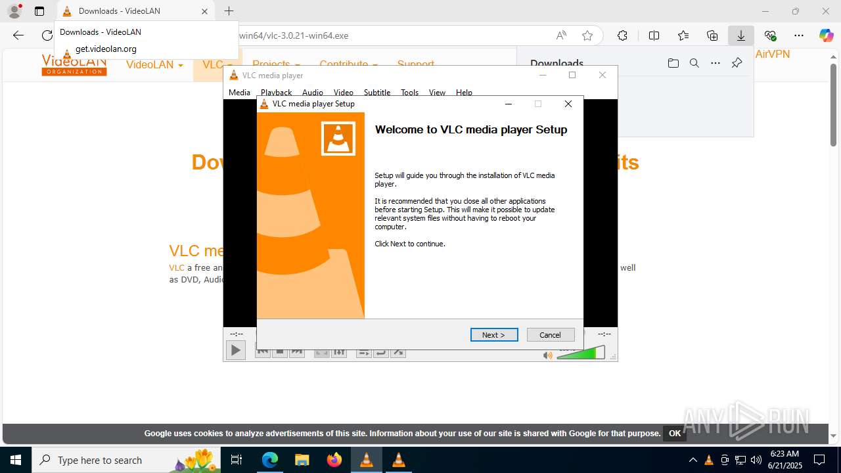Adjust the green VLC volume slider
Screen dimensions: 841x473
[x=580, y=353]
